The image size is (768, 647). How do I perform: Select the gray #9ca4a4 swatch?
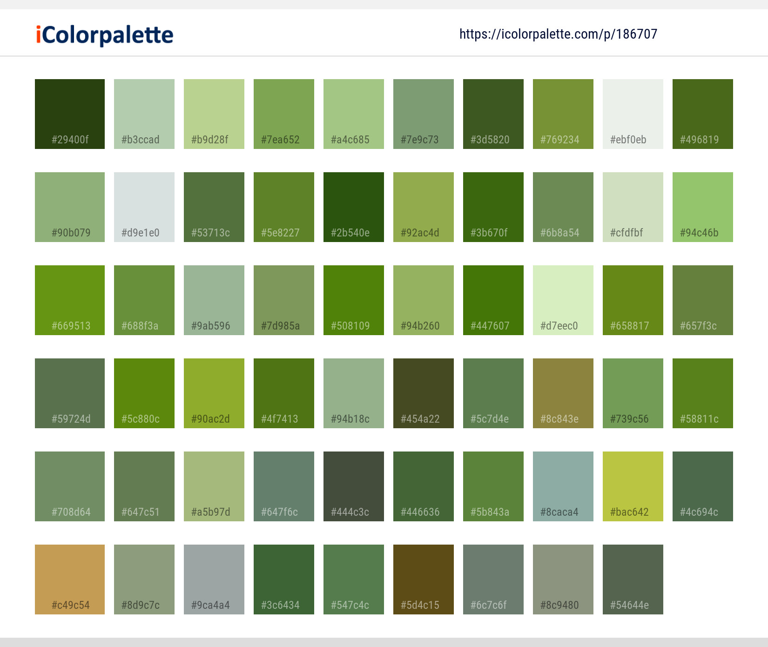pos(214,580)
